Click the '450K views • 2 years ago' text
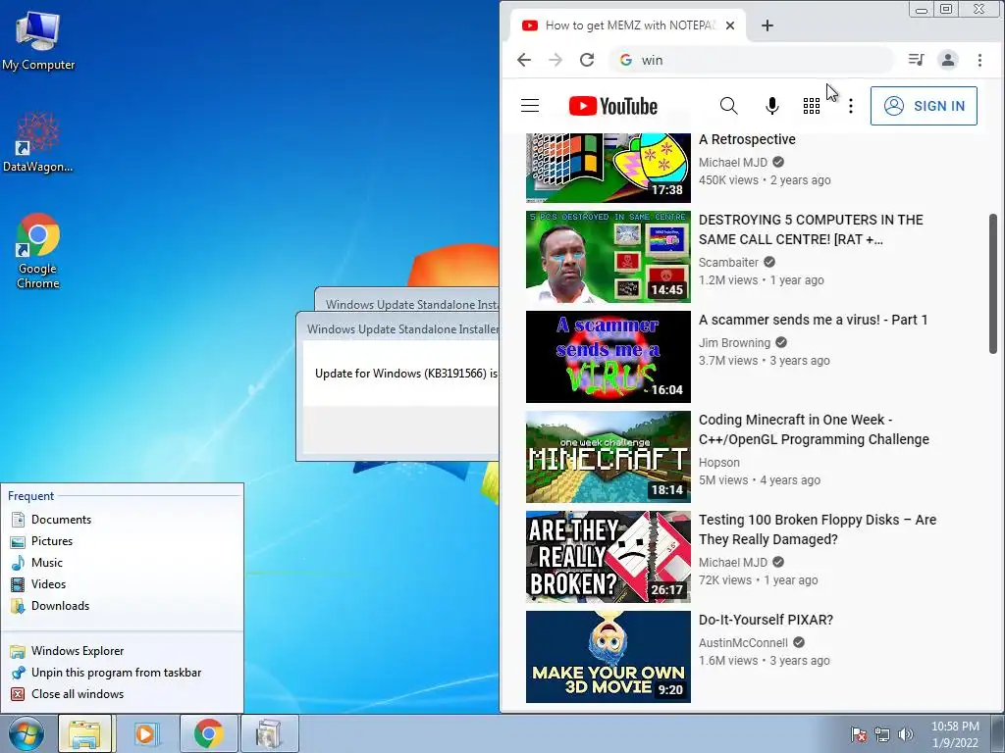This screenshot has width=1005, height=753. [764, 180]
